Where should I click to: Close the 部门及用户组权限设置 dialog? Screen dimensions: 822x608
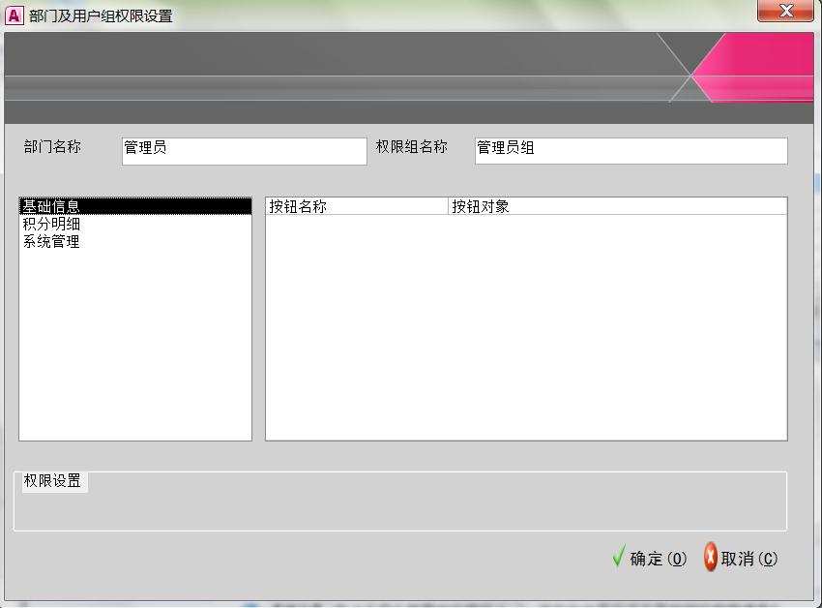click(x=785, y=11)
